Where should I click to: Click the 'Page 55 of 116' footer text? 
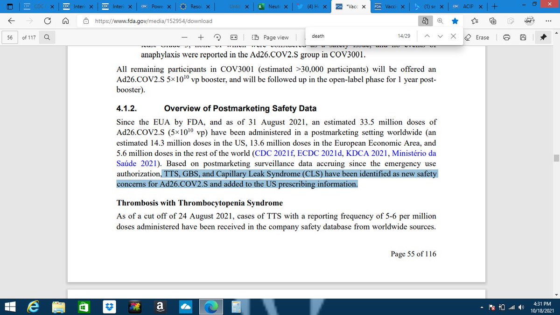point(413,254)
